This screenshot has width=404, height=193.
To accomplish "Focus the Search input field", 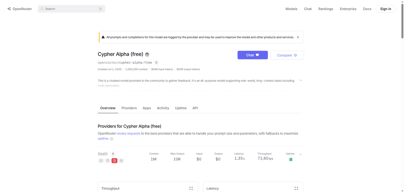I will tap(71, 9).
